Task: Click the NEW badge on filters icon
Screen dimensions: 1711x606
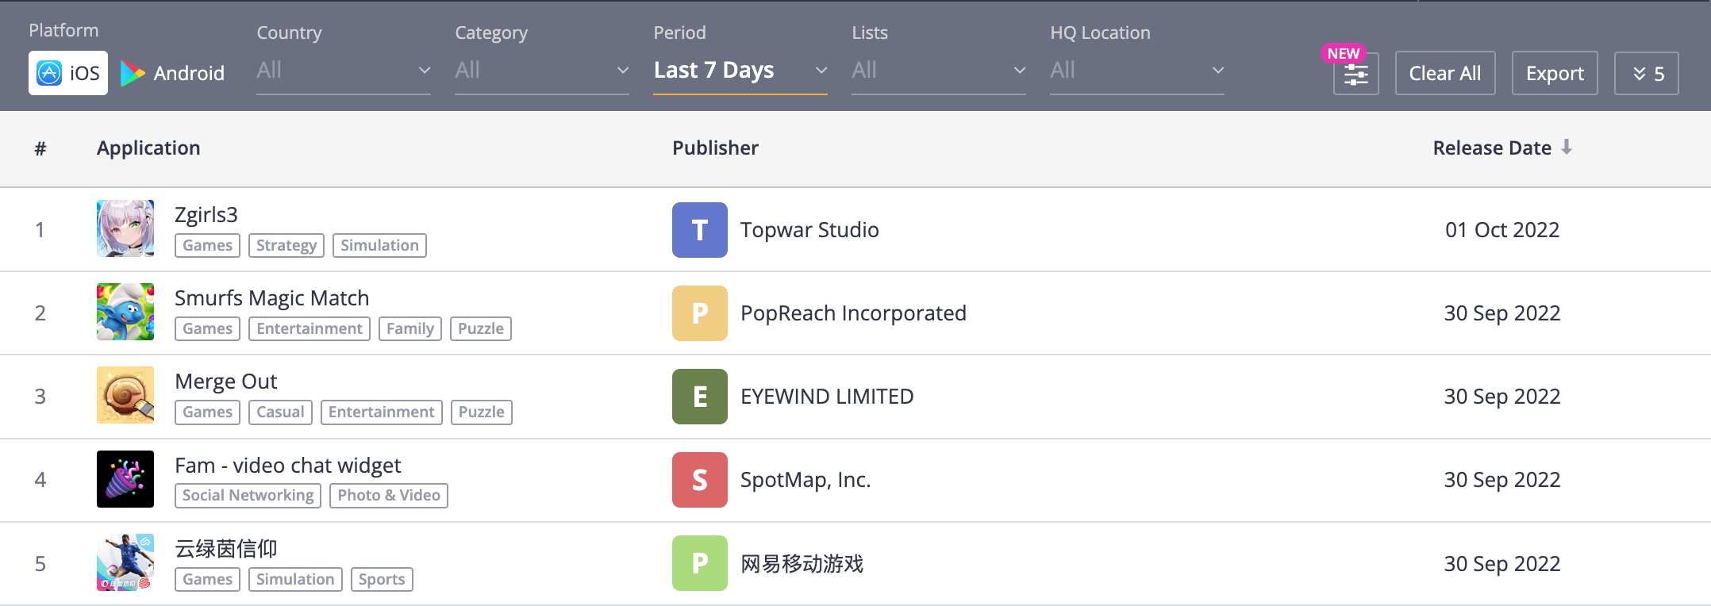Action: click(1344, 53)
